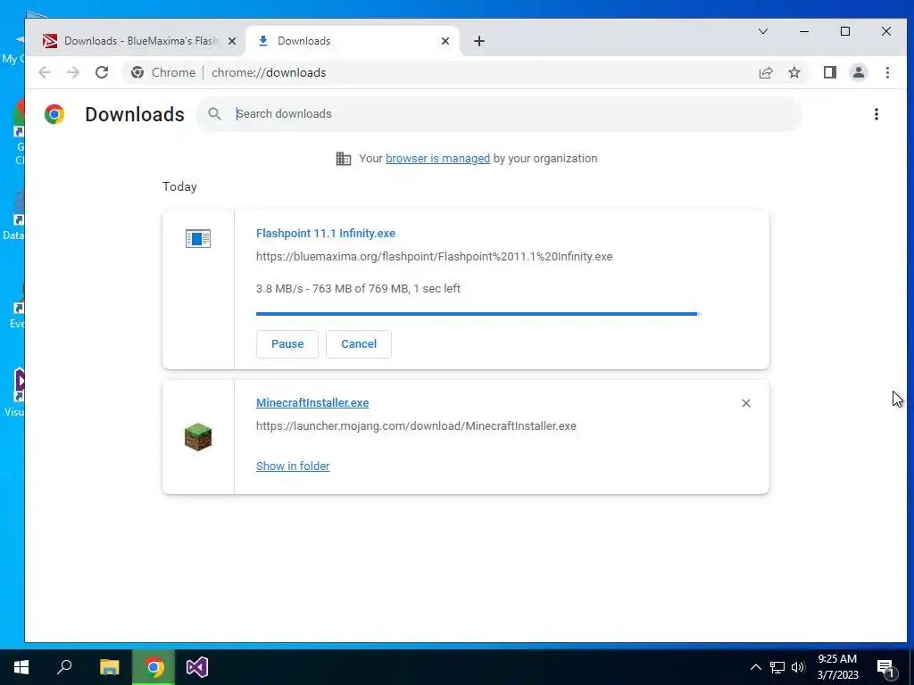Open the tab search chevron
The width and height of the screenshot is (914, 685).
point(762,31)
